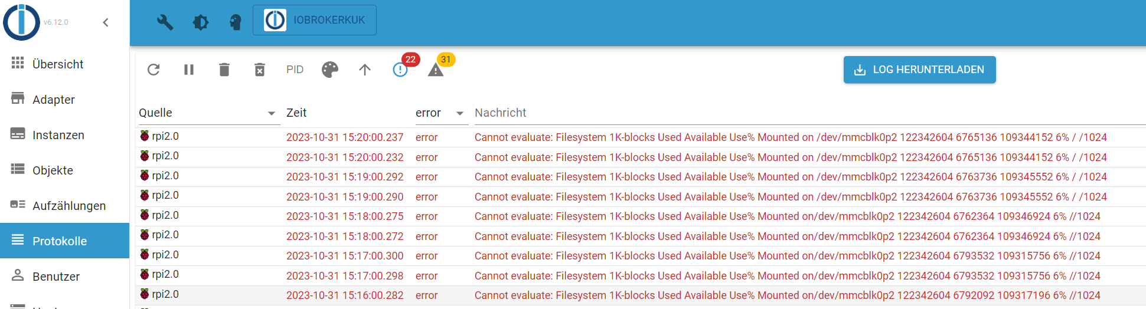Open the color palette icon

point(330,70)
